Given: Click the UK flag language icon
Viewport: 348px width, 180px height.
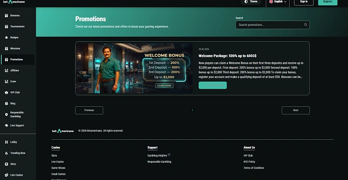Looking at the screenshot, I should pyautogui.click(x=271, y=1).
